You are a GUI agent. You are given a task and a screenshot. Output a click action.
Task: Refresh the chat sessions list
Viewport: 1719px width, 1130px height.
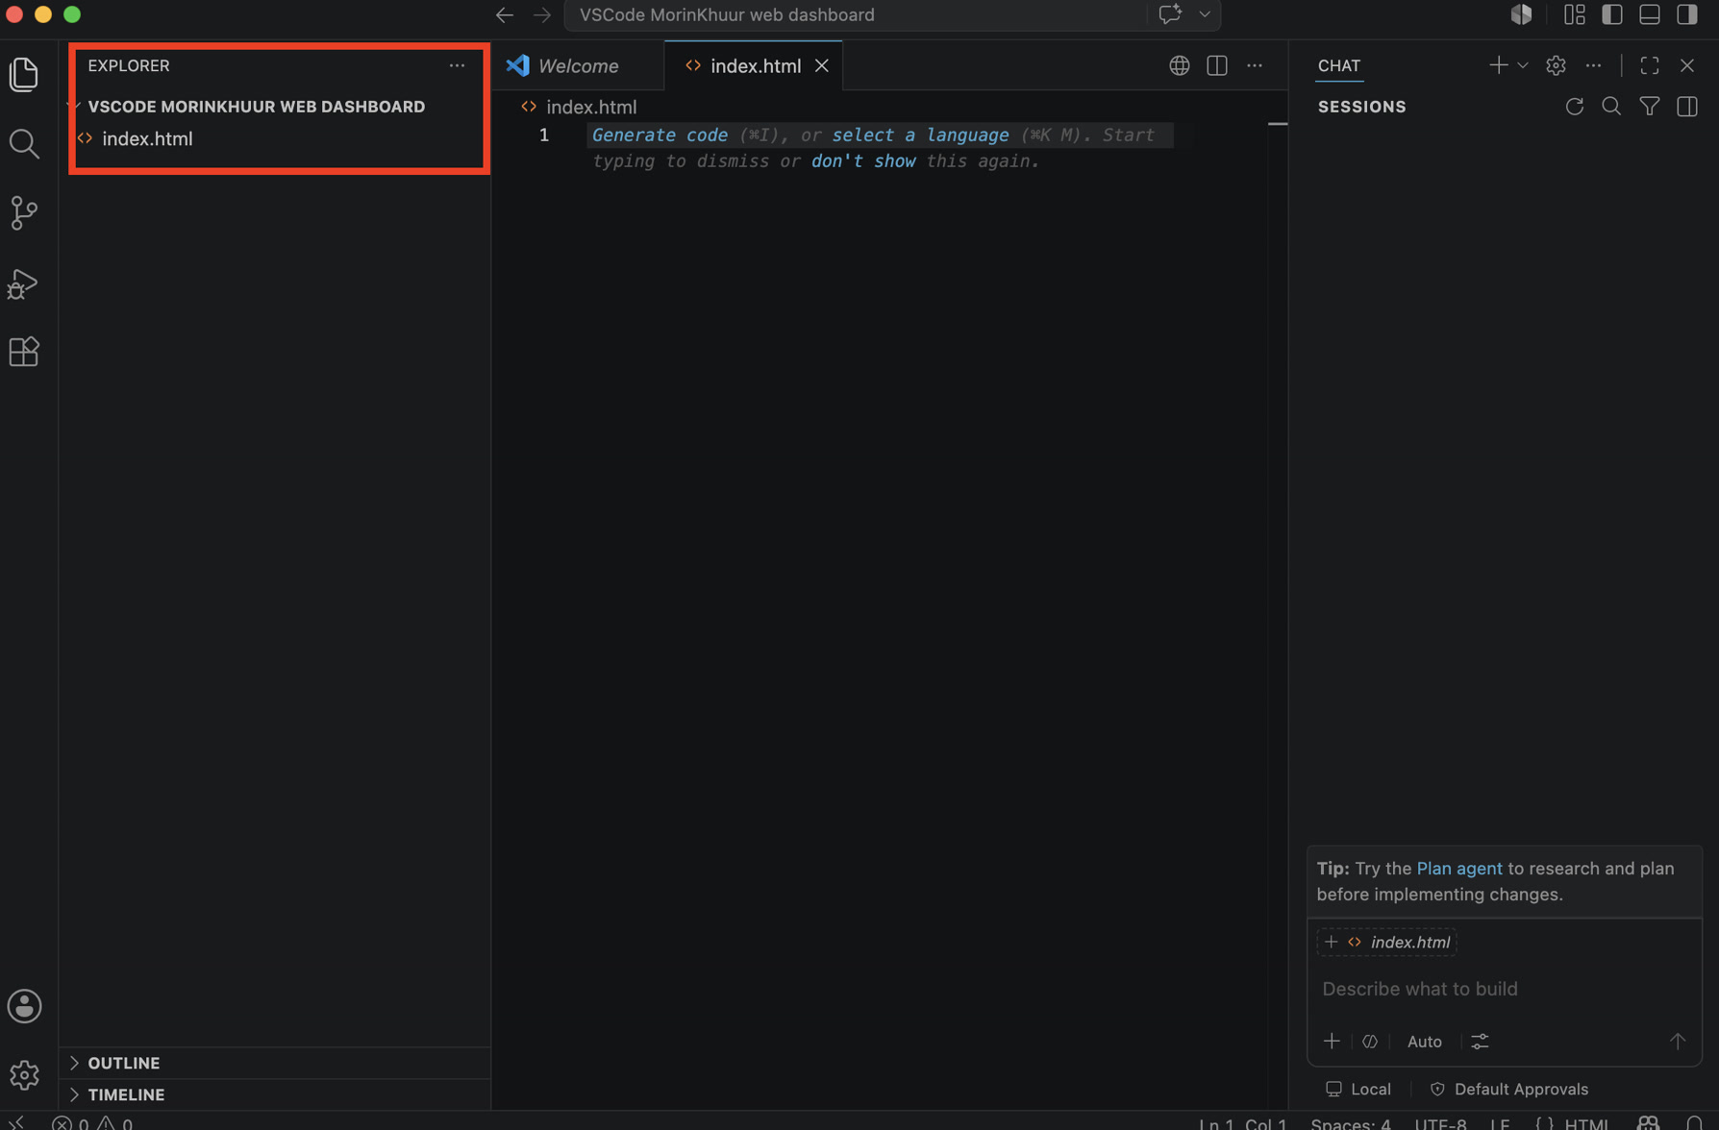tap(1575, 107)
